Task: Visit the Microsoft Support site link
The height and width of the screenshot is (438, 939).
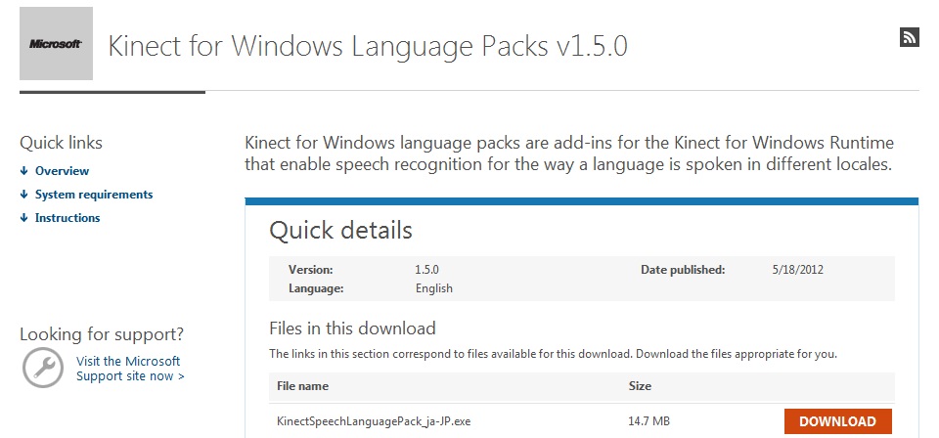Action: [129, 369]
